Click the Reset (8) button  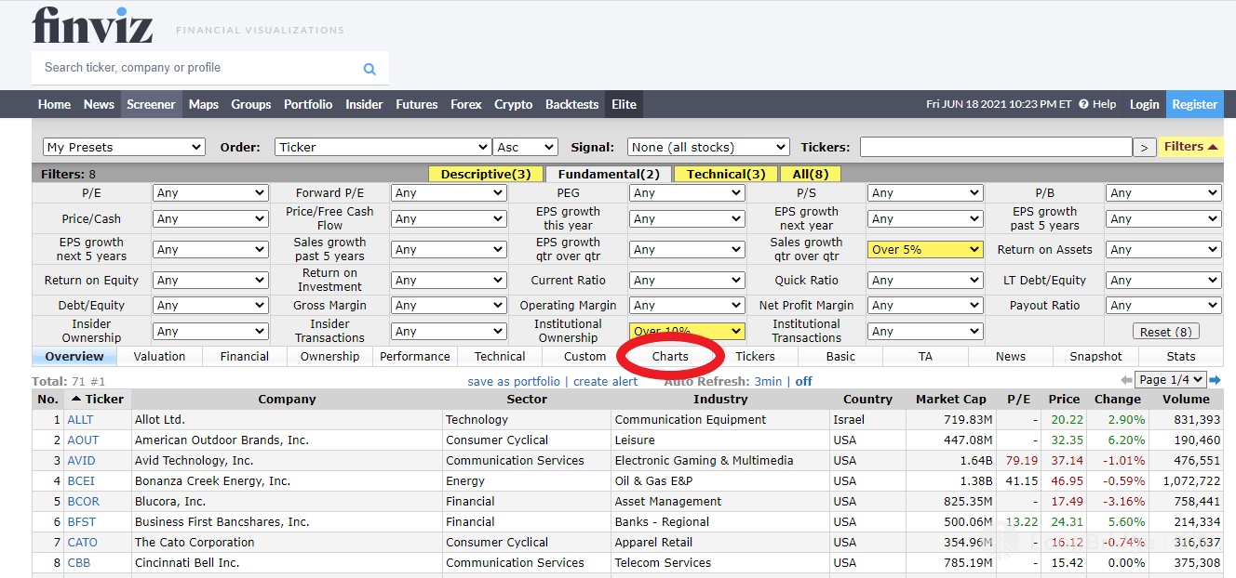(1165, 332)
